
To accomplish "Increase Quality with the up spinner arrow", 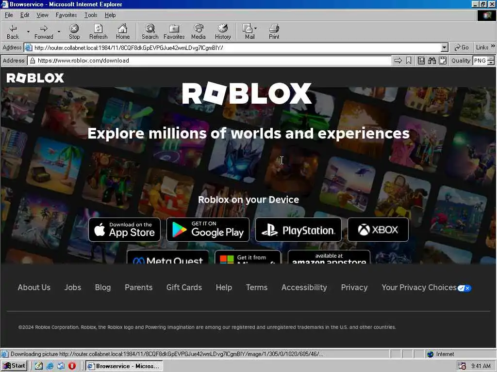I will (x=491, y=58).
